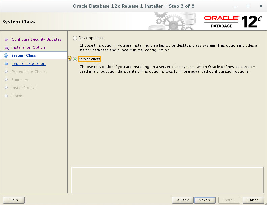267x205 pixels.
Task: Click the Configure Security Updates step marker
Action: click(x=6, y=40)
